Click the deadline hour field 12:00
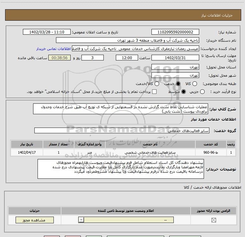245x237 pixels. click(x=127, y=58)
